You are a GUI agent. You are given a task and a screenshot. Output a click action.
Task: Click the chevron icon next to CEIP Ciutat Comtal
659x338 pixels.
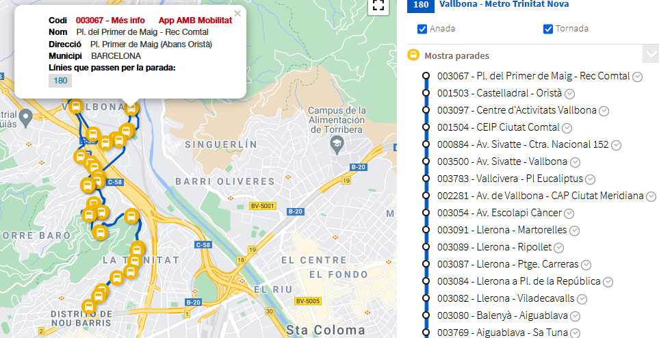[567, 128]
